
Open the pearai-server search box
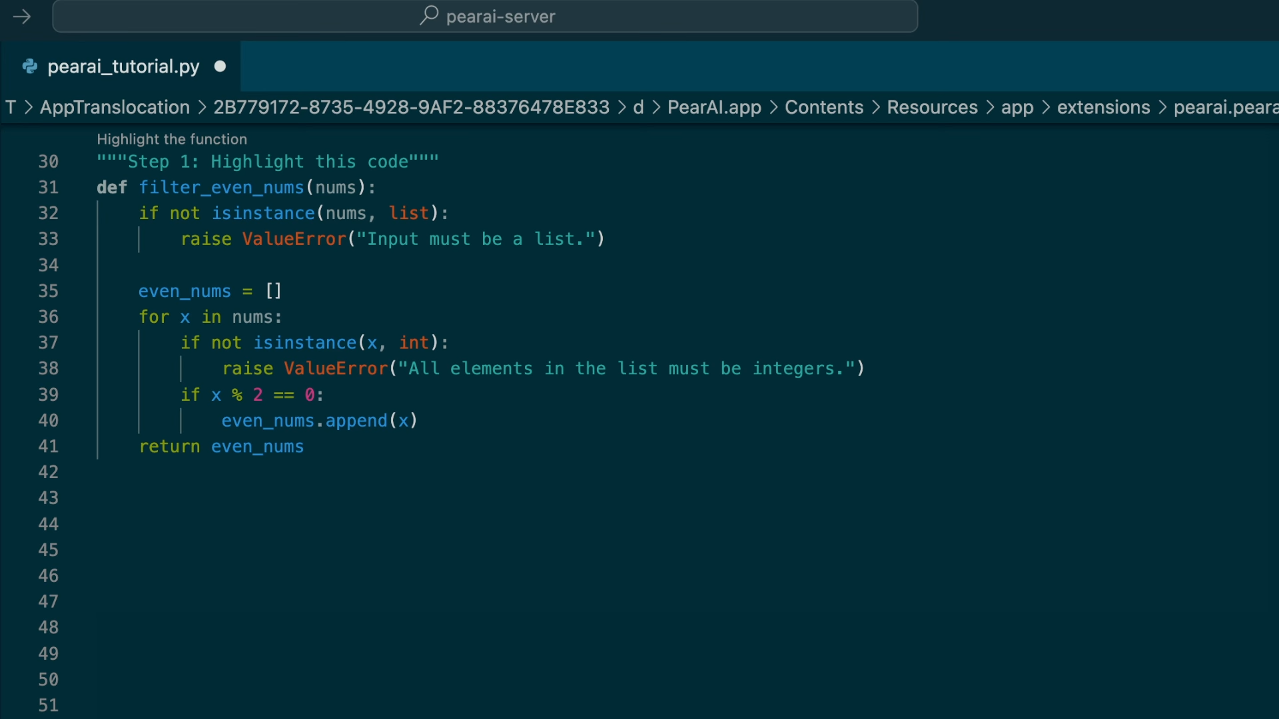coord(485,16)
